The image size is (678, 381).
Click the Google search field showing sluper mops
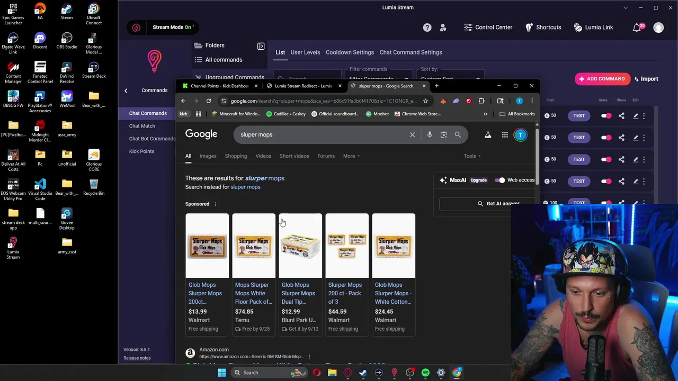pyautogui.click(x=323, y=135)
